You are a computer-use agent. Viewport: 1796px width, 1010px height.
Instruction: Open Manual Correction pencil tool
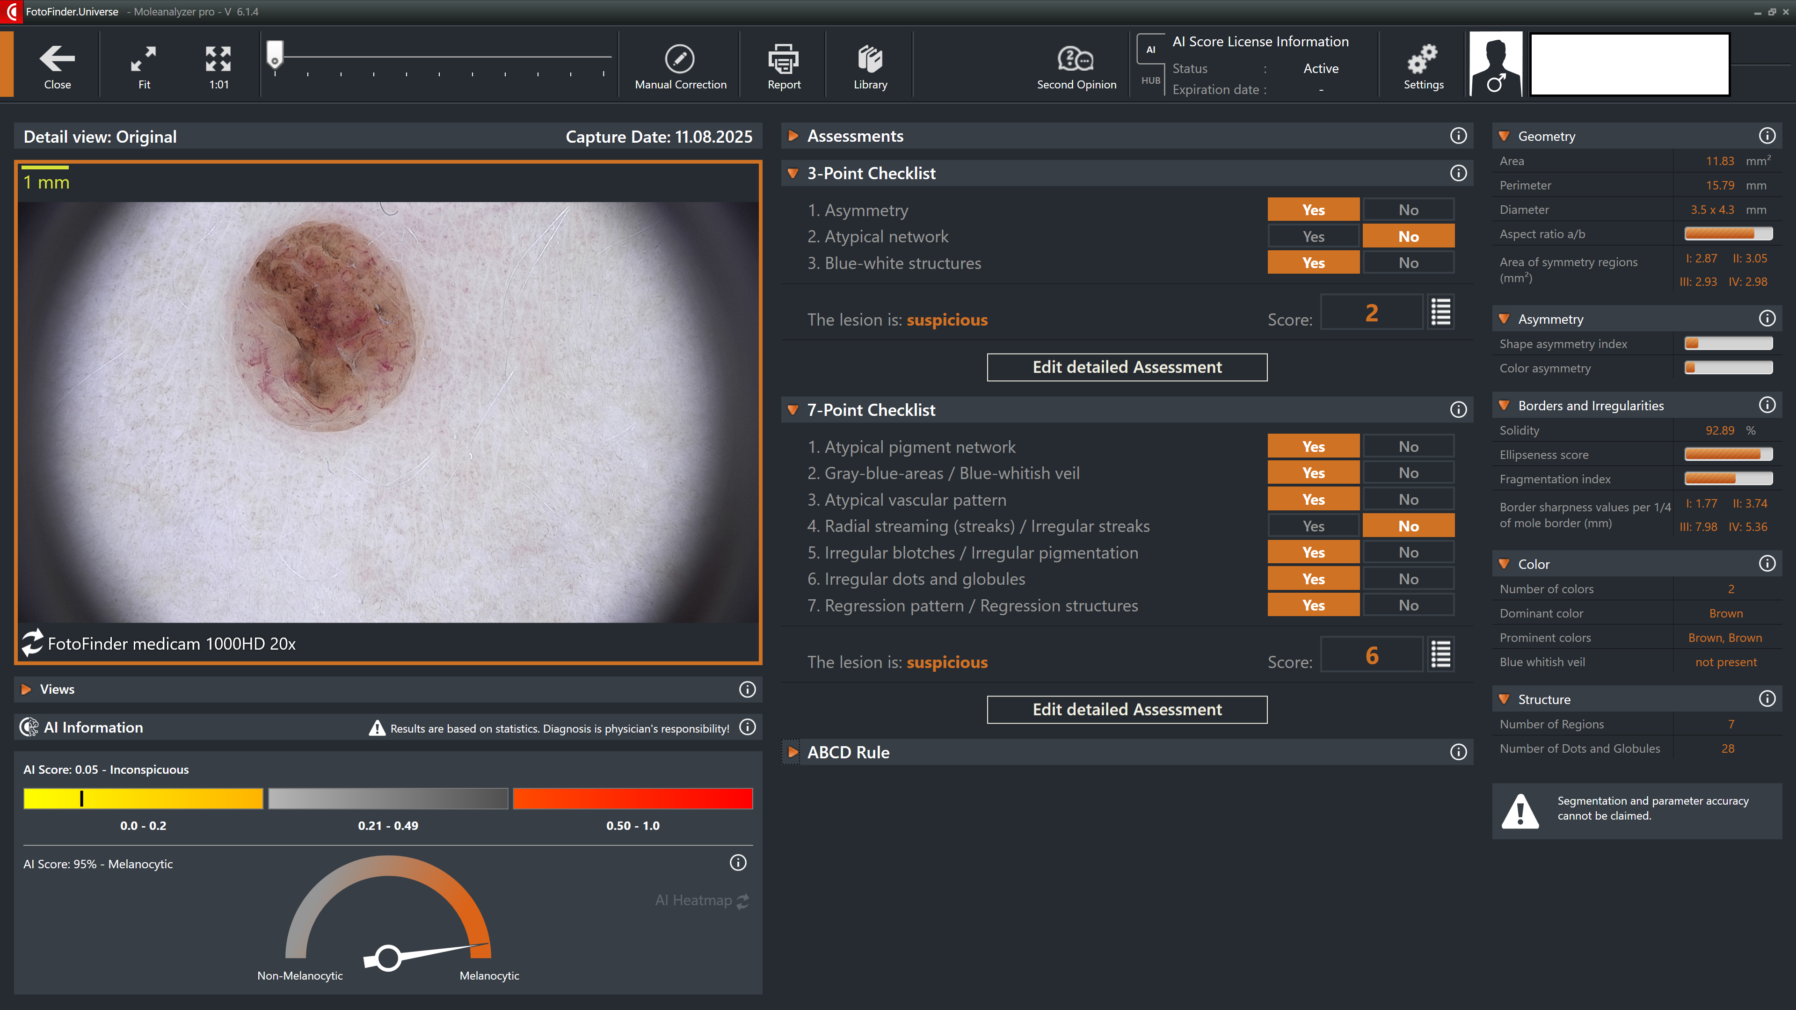pyautogui.click(x=680, y=59)
